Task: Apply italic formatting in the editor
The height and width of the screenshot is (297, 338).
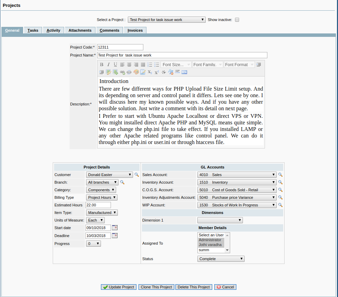Action: pos(109,64)
